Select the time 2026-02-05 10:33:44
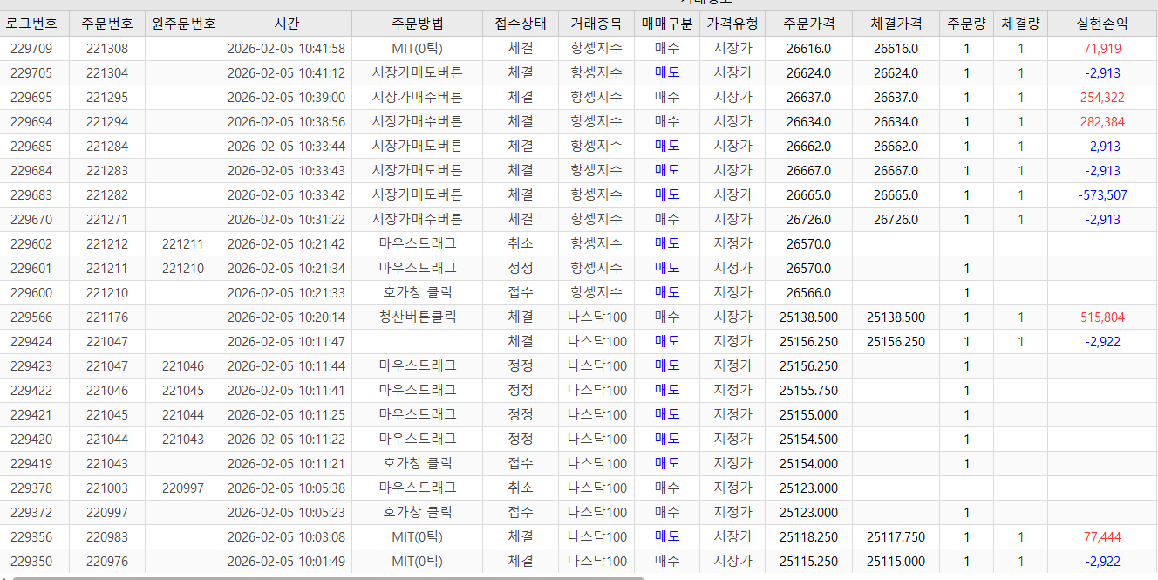The width and height of the screenshot is (1158, 580). click(x=286, y=147)
